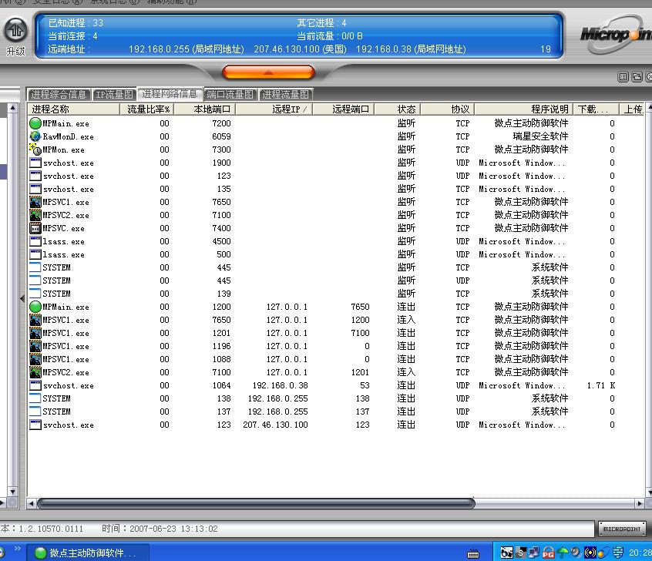The height and width of the screenshot is (561, 652).
Task: Select the 192.168.0.38 remote IP cell in table
Action: (281, 385)
